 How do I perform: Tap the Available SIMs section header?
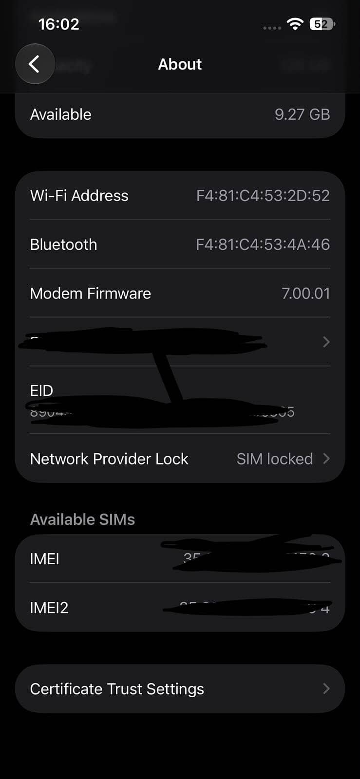(x=82, y=519)
